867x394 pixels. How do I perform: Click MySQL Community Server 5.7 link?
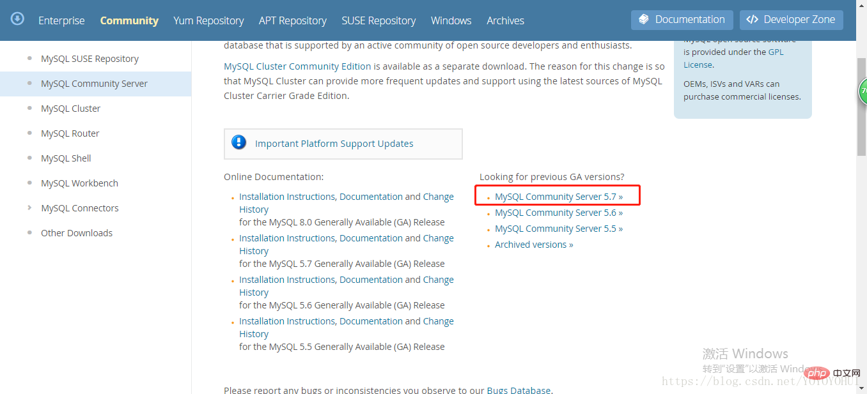pos(559,197)
